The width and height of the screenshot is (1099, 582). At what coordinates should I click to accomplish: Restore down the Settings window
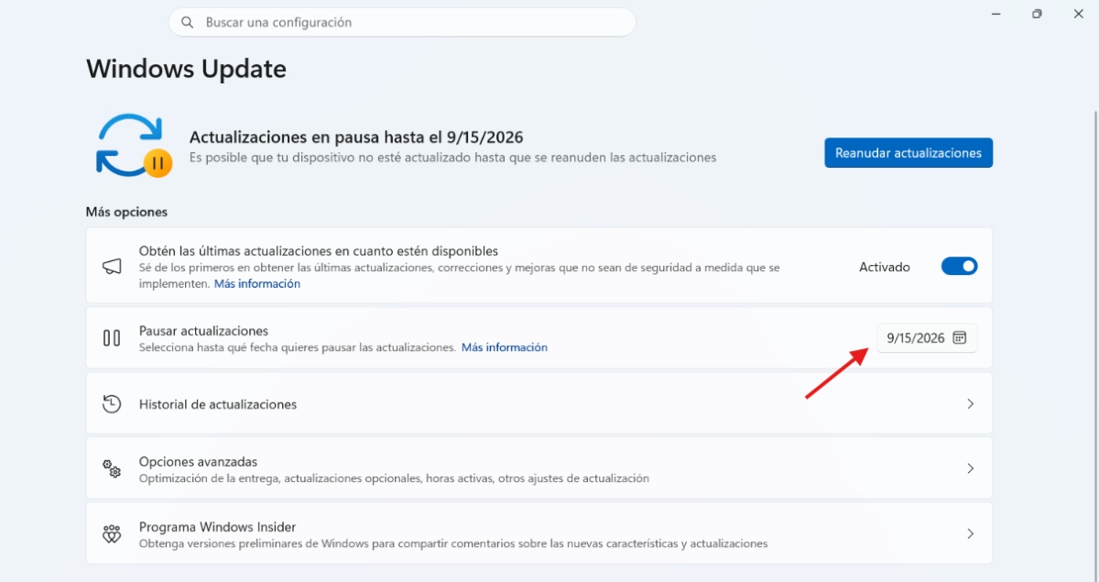coord(1037,14)
